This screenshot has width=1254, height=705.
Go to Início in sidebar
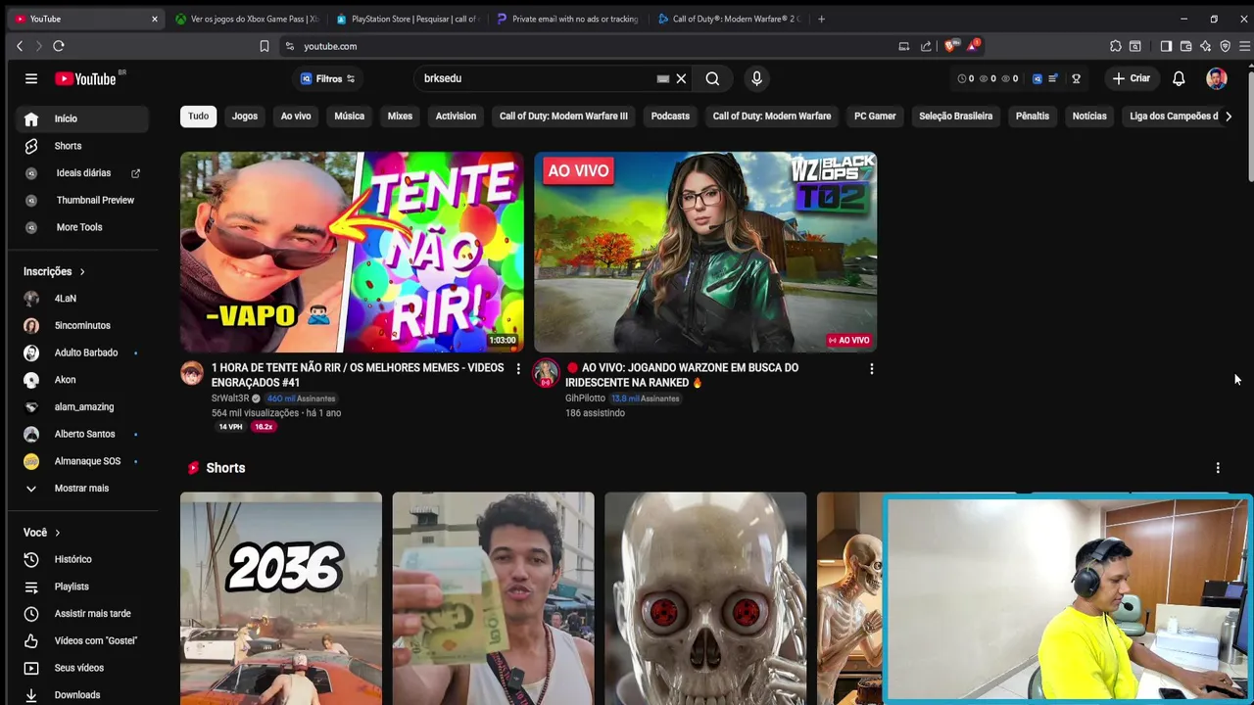coord(82,118)
